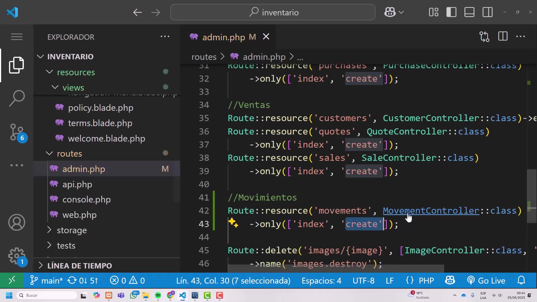
Task: Click admin.php in the breadcrumb
Action: click(x=264, y=57)
